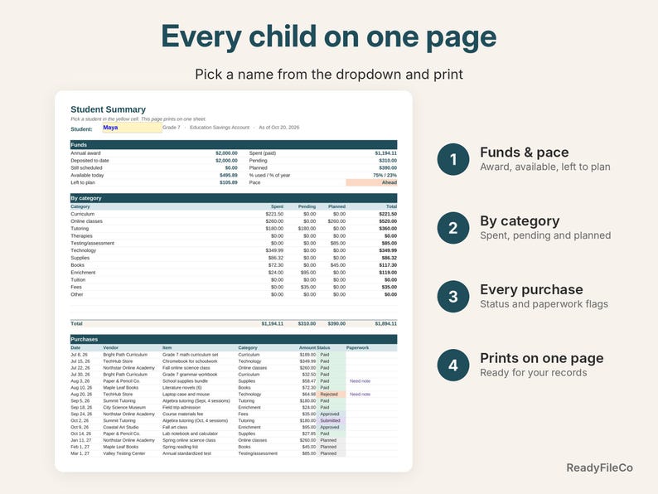Select the Left to plan value $105.89
This screenshot has height=494, width=658.
click(x=228, y=182)
